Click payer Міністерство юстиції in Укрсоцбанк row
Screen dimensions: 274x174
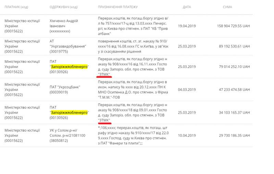22,90
